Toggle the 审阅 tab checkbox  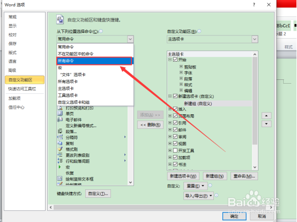tap(175, 137)
